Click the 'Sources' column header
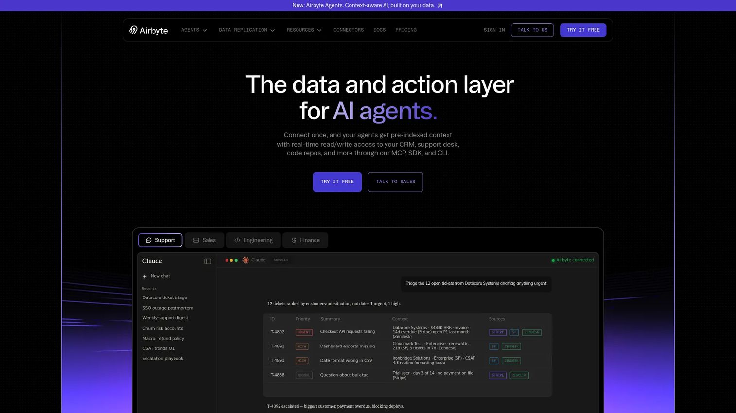 coord(497,319)
